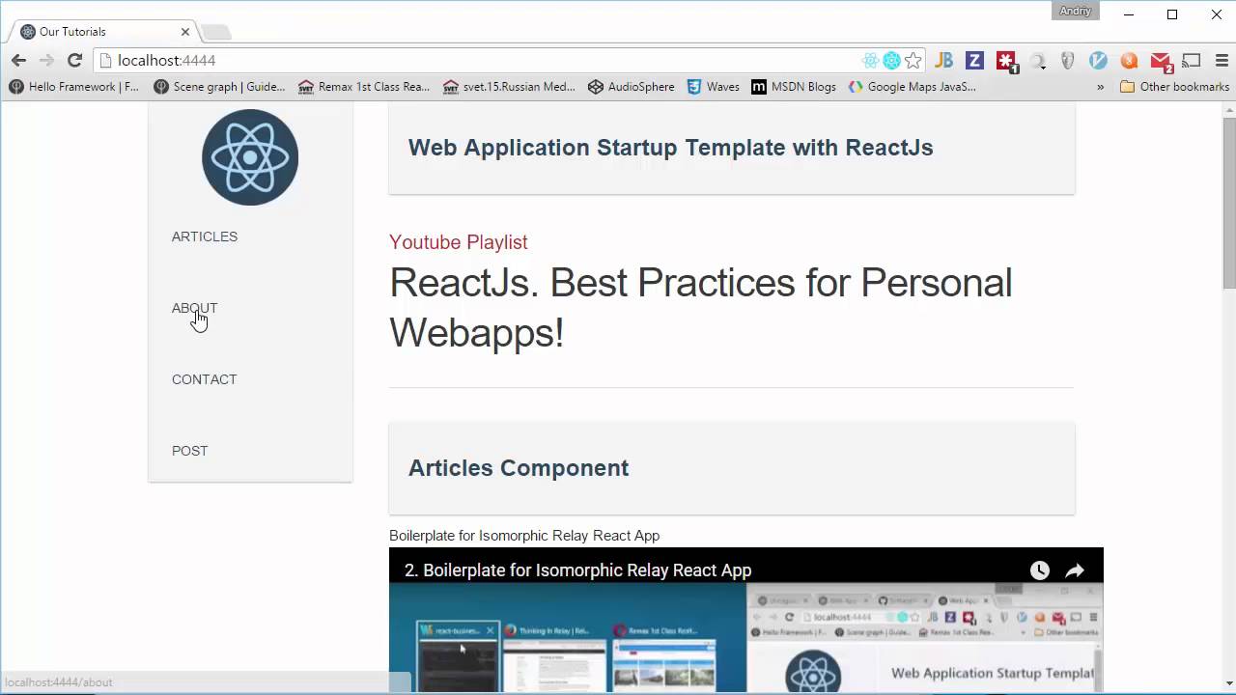Open the Gmail notifier extension icon

click(x=1162, y=62)
